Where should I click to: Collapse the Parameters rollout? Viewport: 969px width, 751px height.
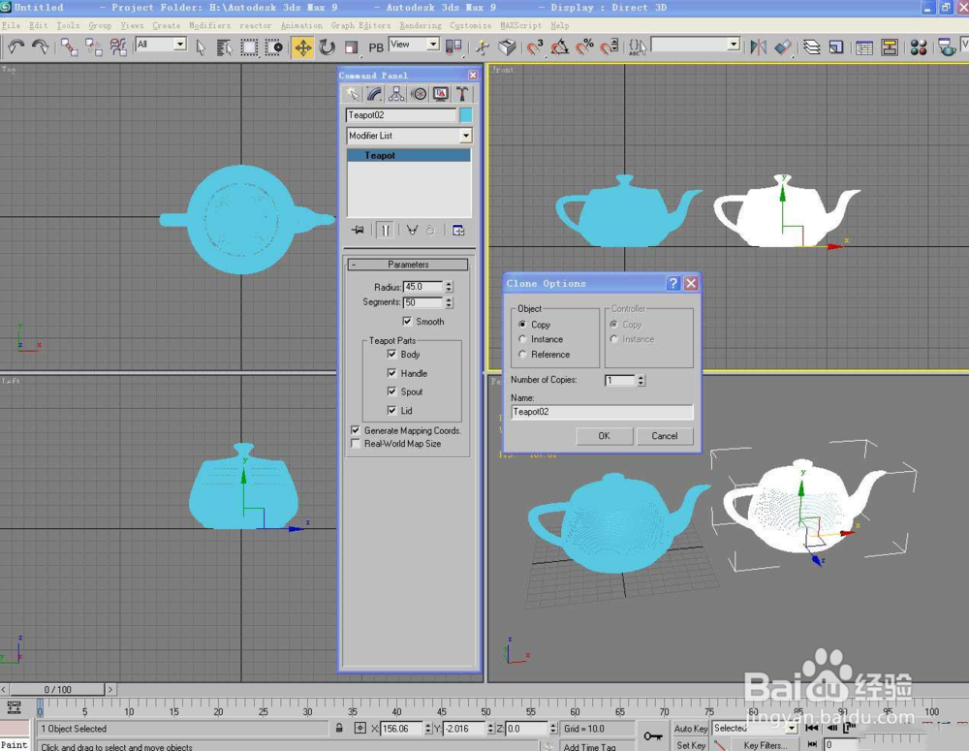tap(408, 264)
